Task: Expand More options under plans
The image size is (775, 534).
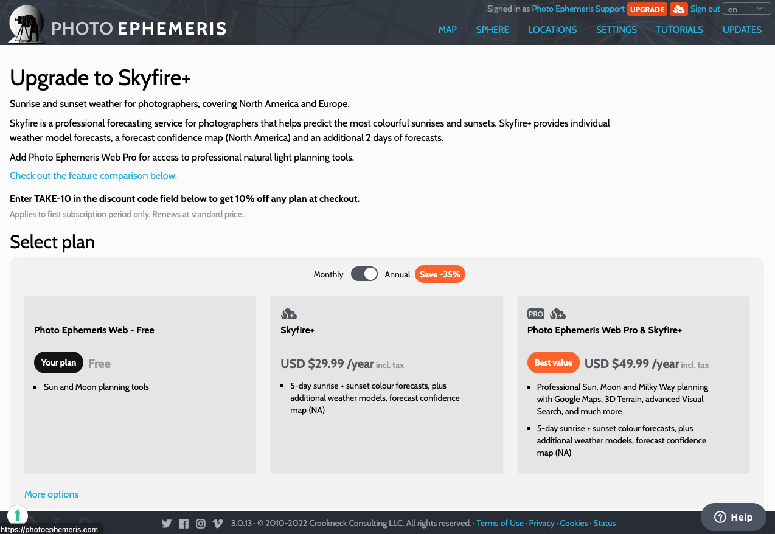Action: click(x=52, y=494)
